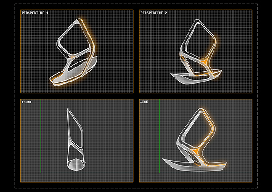
Task: Activate the Front viewport label
Action: point(27,102)
